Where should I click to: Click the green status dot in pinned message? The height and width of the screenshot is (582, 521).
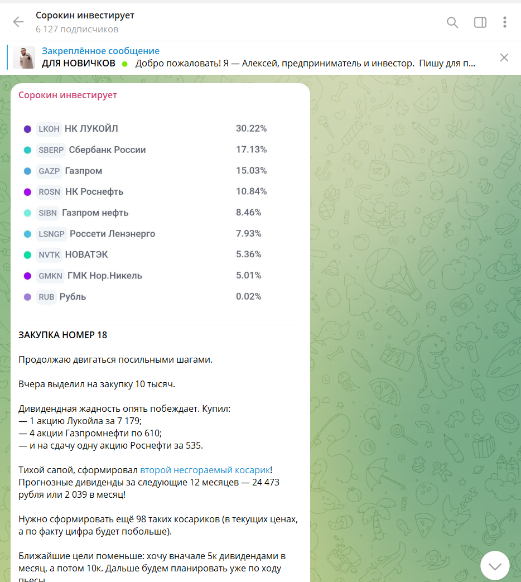coord(125,64)
